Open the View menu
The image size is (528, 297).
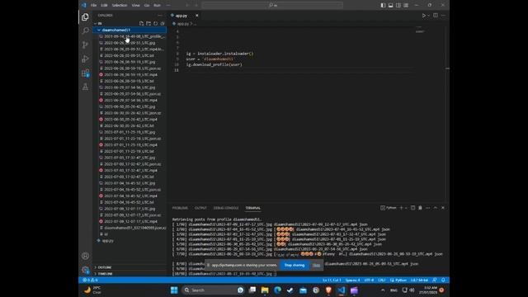point(135,5)
